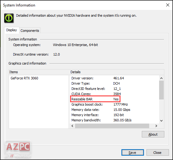Click the details scroll down arrow
Screen dimensions: 173x160
coord(161,120)
